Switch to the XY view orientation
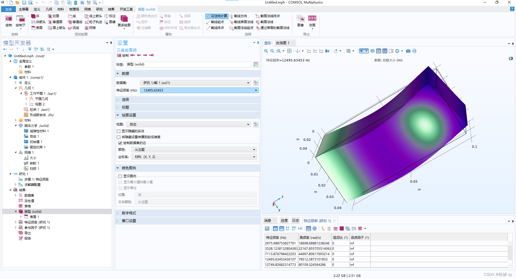The height and width of the screenshot is (279, 516). pos(309,51)
